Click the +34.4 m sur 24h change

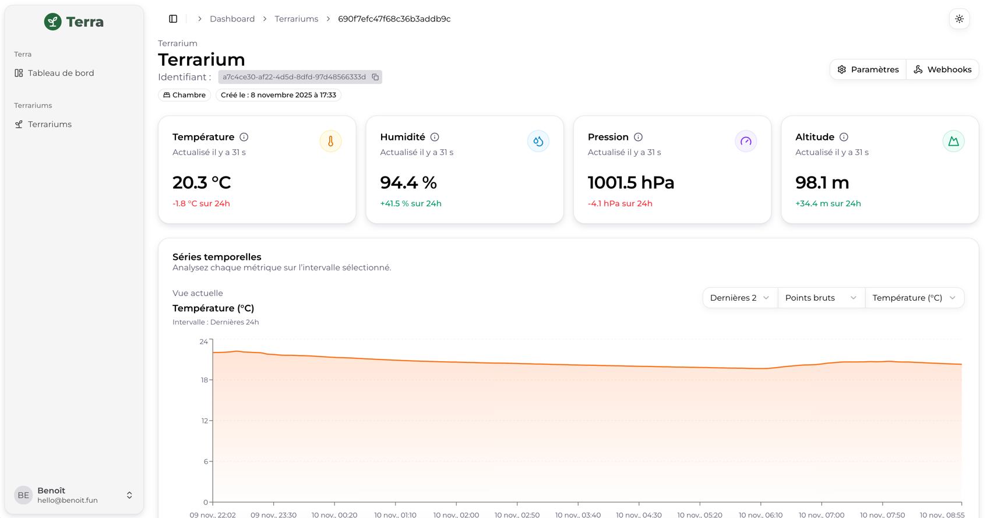[828, 203]
